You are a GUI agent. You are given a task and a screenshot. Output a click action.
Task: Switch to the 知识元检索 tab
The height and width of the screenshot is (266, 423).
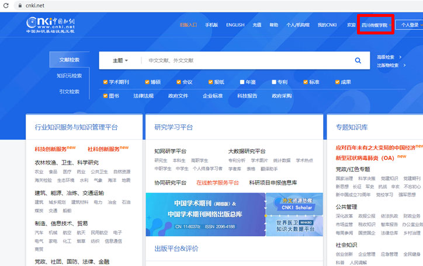[69, 76]
